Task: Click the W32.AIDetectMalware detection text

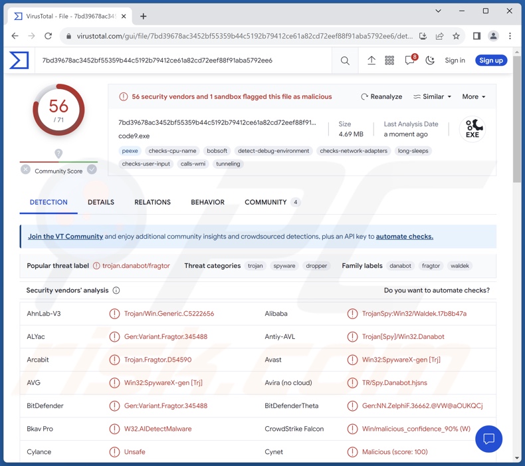Action: [x=157, y=429]
